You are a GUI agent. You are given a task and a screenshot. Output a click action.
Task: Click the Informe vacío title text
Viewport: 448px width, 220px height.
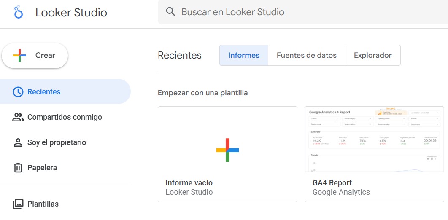[189, 183]
